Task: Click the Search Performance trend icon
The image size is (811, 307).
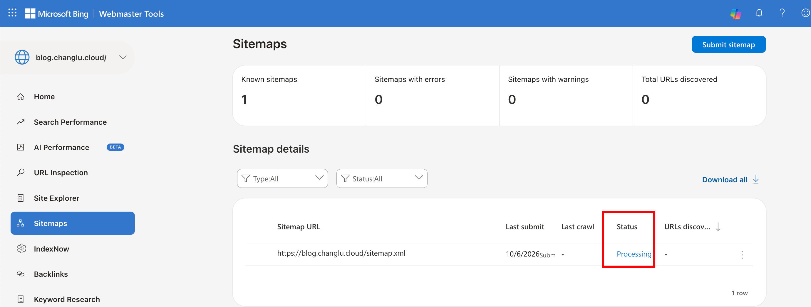Action: [x=21, y=122]
